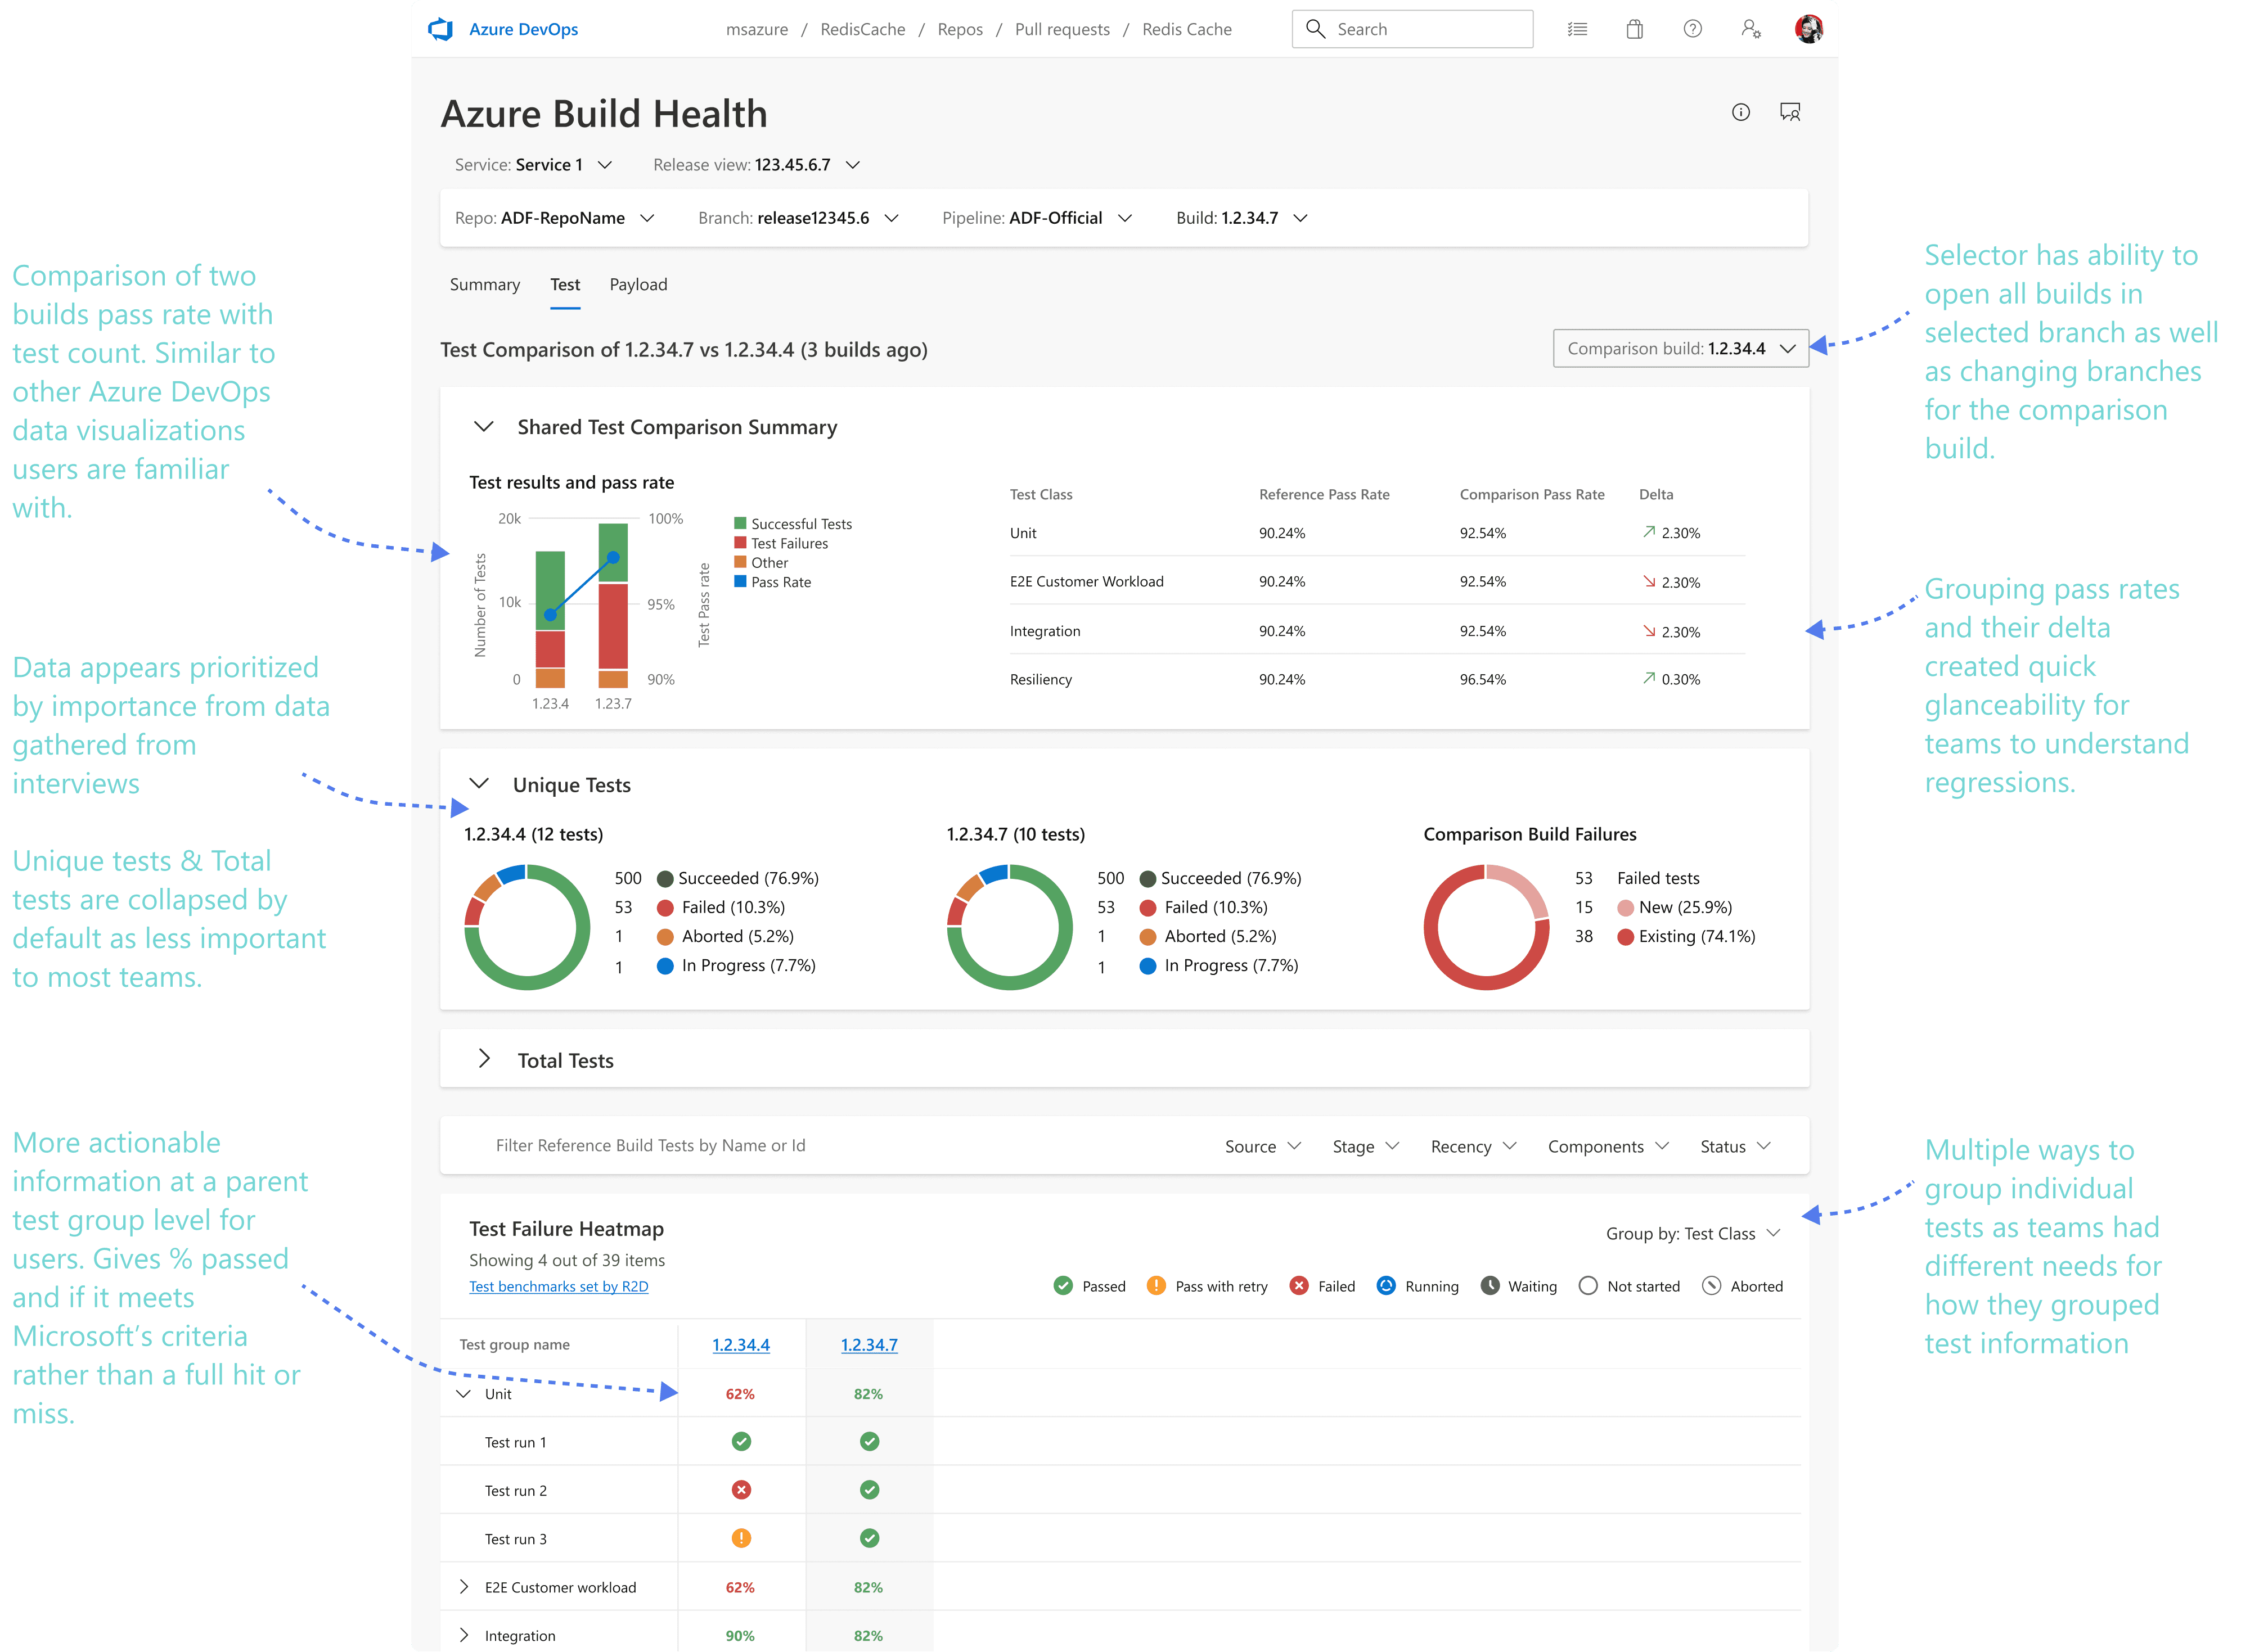Click the Azure DevOps logo icon
Image resolution: width=2250 pixels, height=1652 pixels.
pos(440,29)
